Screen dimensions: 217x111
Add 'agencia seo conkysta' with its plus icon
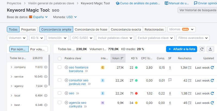(x=66, y=103)
